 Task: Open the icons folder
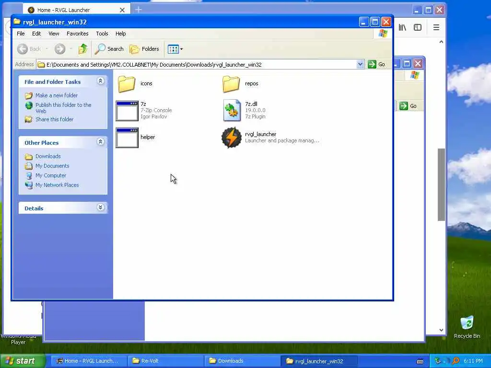pyautogui.click(x=127, y=84)
